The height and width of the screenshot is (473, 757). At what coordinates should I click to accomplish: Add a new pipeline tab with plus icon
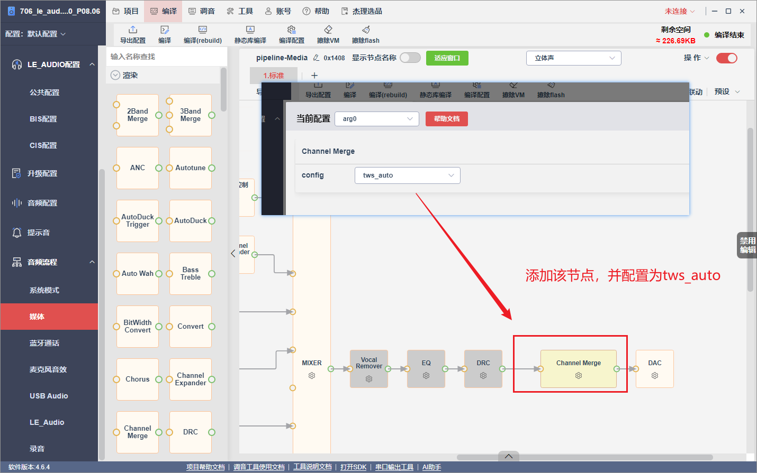click(x=314, y=76)
